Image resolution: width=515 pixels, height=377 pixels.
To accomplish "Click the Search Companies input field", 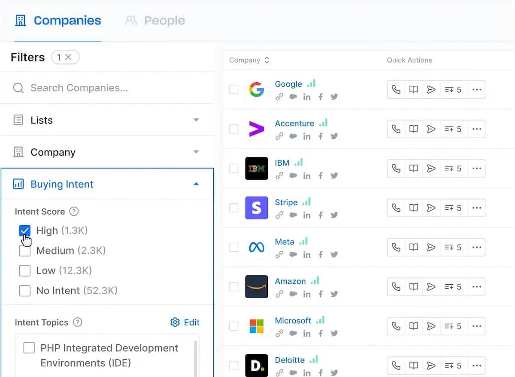I will coord(107,88).
